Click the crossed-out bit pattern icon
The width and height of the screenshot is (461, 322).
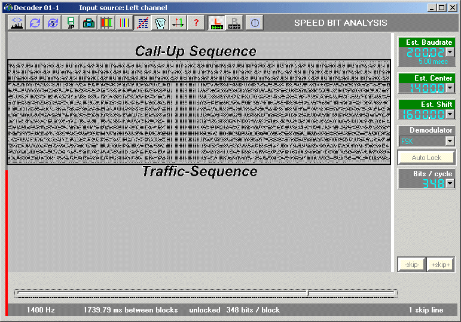[x=142, y=23]
